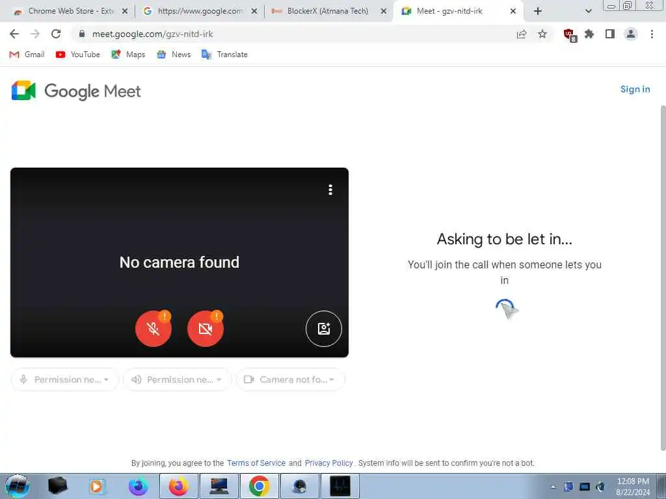Screen dimensions: 666x499
Task: Close the BlockerX tab
Action: tap(384, 12)
